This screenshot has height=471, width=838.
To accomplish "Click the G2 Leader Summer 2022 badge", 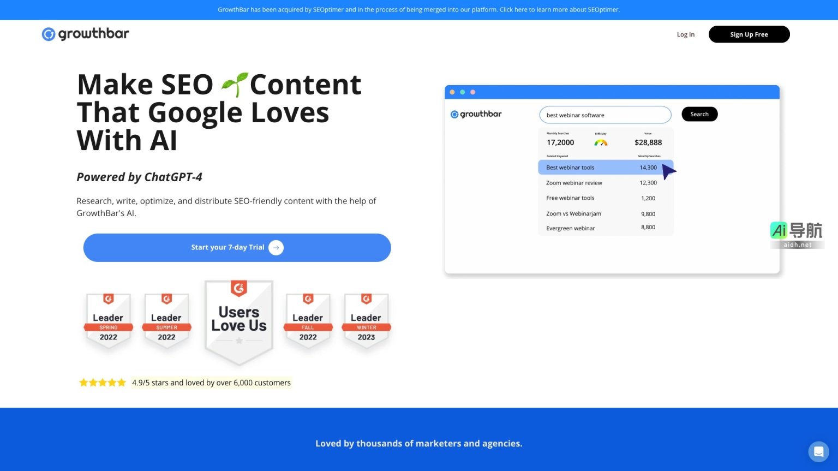I will click(166, 322).
